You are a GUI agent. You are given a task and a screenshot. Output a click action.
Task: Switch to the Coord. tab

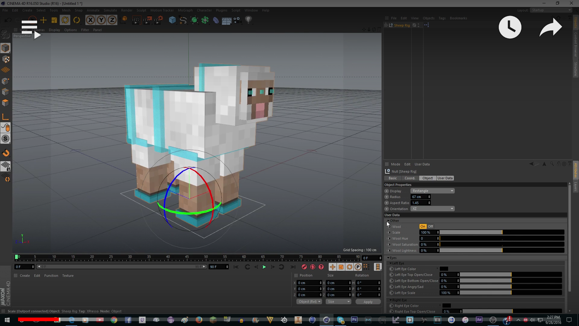(x=410, y=178)
